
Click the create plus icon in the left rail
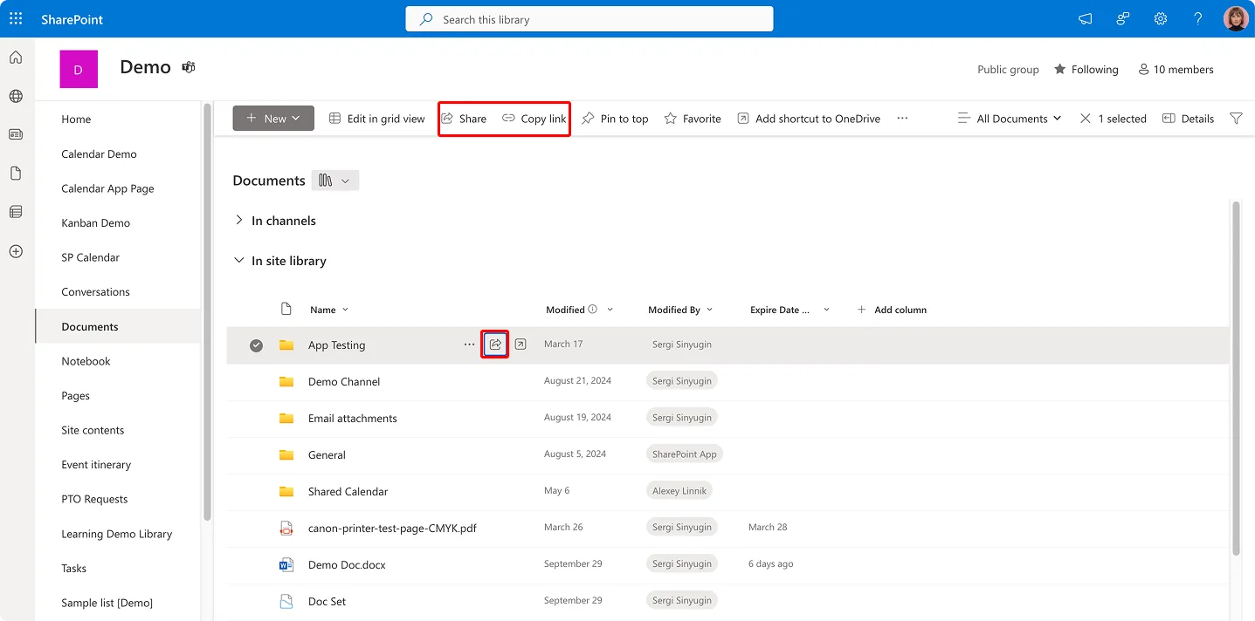tap(15, 250)
